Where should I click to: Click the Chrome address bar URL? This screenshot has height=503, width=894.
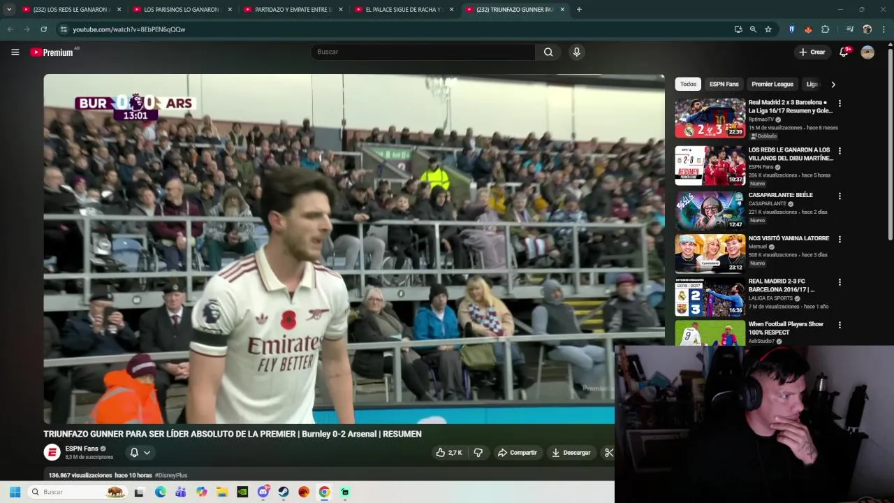(129, 29)
